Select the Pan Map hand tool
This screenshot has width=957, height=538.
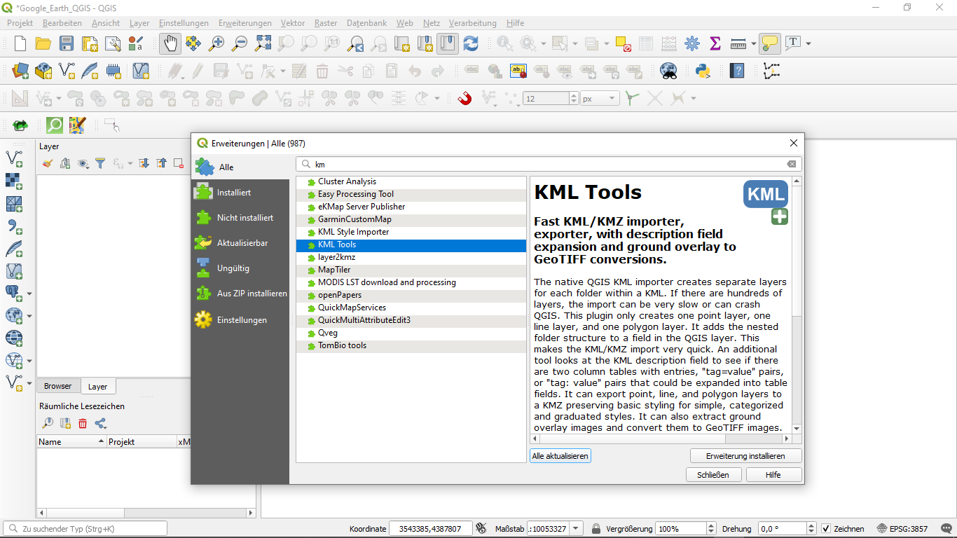pyautogui.click(x=170, y=43)
